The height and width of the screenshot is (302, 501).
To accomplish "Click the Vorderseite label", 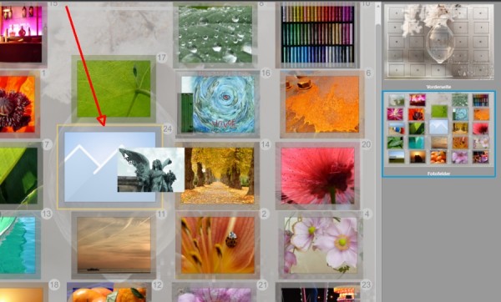I will (438, 87).
